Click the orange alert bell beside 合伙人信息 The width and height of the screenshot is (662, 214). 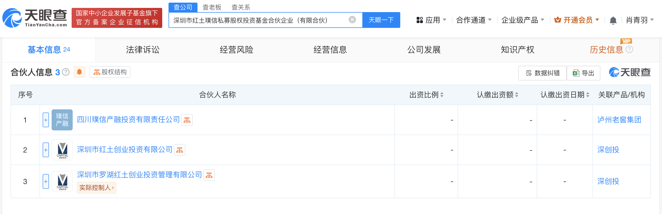pos(79,72)
